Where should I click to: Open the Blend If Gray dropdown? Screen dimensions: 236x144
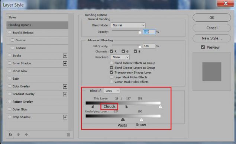[x=111, y=91]
